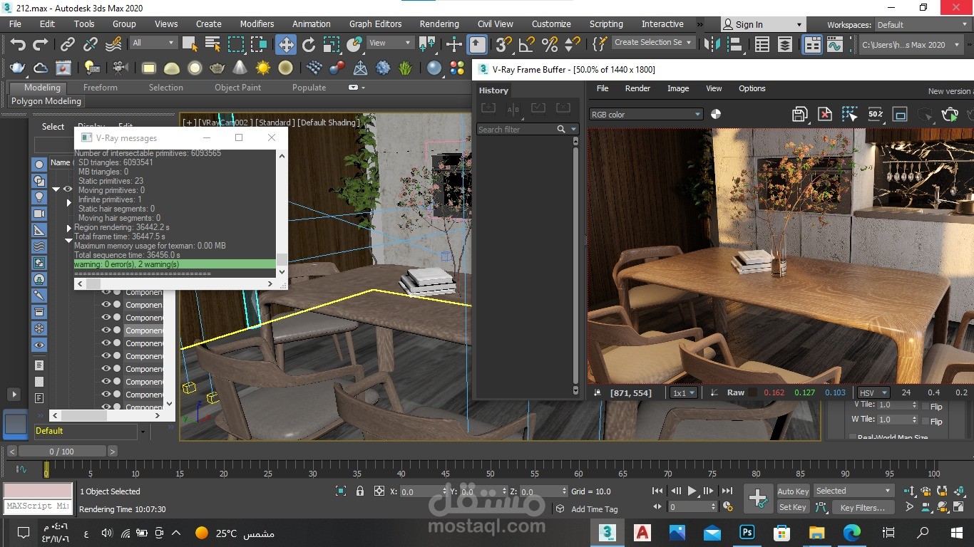Switch to the Freeform ribbon tab
The width and height of the screenshot is (974, 547).
coord(101,88)
